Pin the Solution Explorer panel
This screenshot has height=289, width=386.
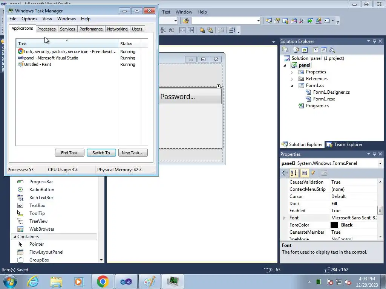tap(374, 41)
